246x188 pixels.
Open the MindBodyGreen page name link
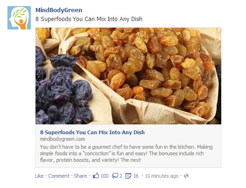tap(59, 10)
